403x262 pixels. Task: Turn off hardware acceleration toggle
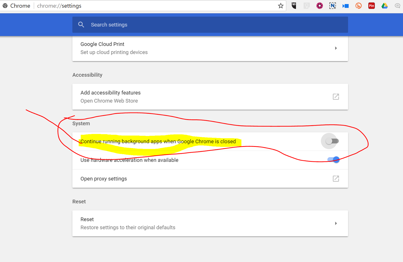tap(333, 160)
